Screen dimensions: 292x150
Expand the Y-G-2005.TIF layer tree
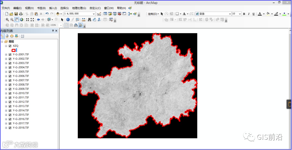coord(6,72)
